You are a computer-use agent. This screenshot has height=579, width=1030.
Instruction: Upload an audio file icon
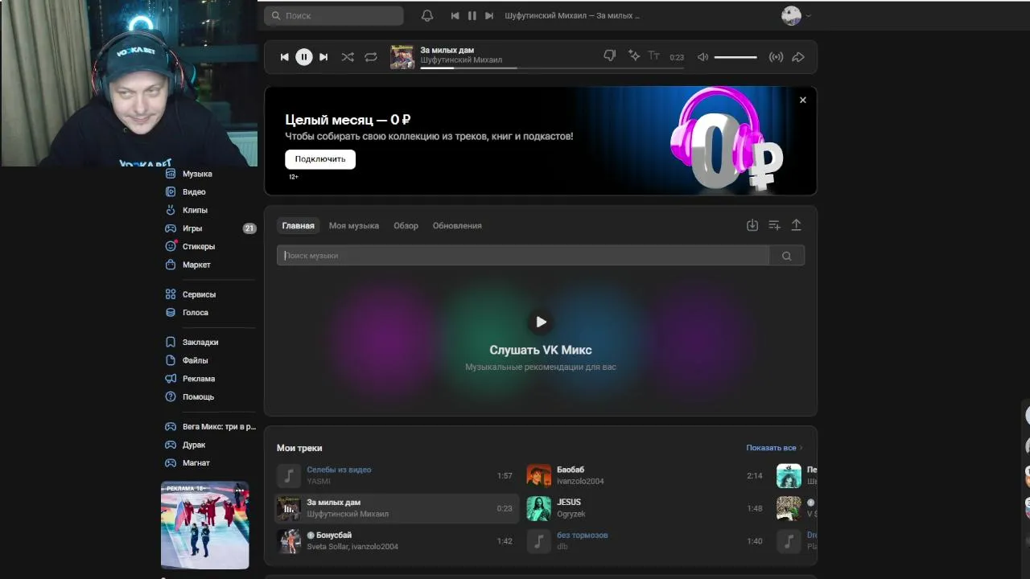click(796, 225)
